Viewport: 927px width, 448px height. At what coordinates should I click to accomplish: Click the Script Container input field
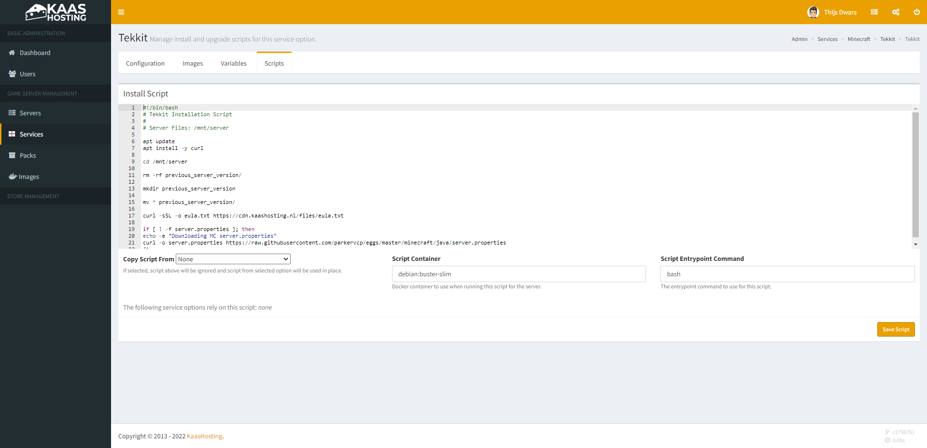[x=519, y=274]
